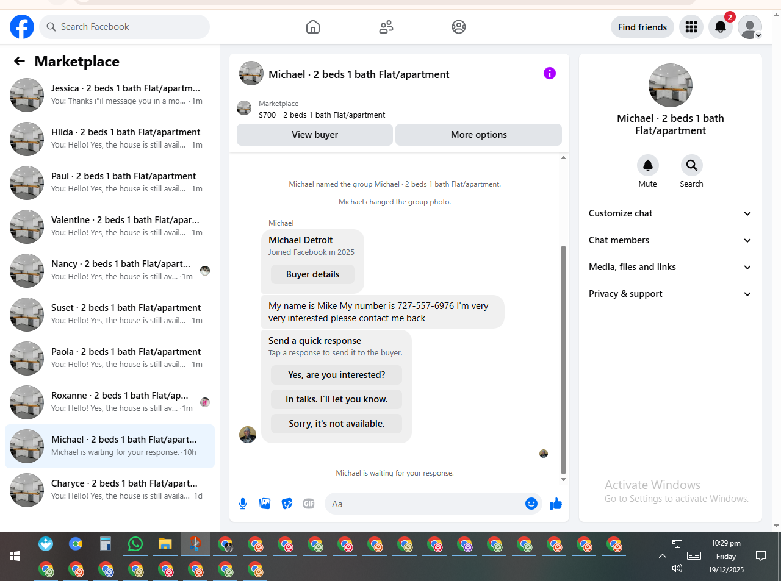The width and height of the screenshot is (781, 581).
Task: Go back with the Marketplace arrow
Action: click(x=20, y=61)
